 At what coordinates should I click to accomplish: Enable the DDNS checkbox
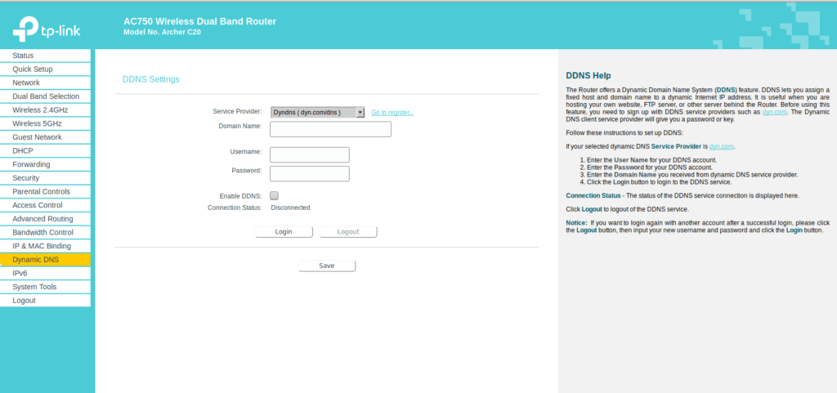[x=274, y=196]
